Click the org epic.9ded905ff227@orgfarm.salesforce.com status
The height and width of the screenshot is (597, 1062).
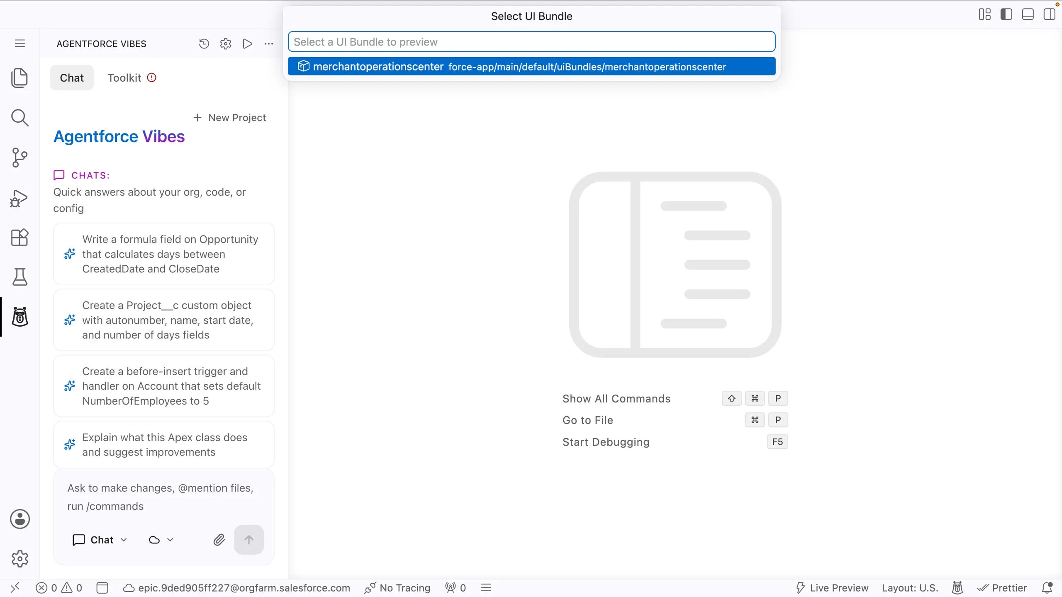(x=237, y=587)
